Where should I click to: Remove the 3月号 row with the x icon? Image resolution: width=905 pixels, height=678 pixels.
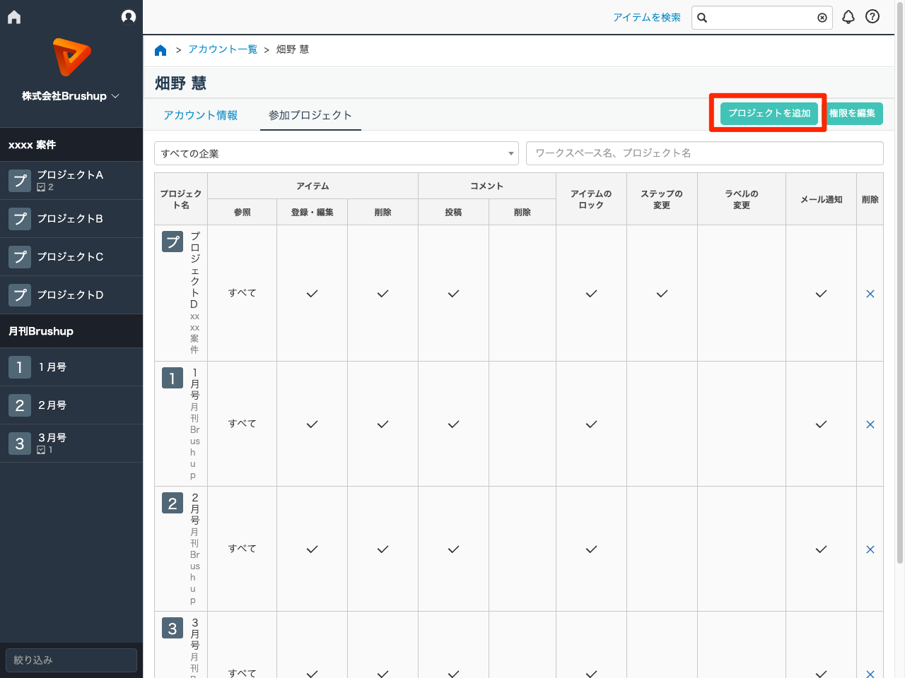coord(870,674)
